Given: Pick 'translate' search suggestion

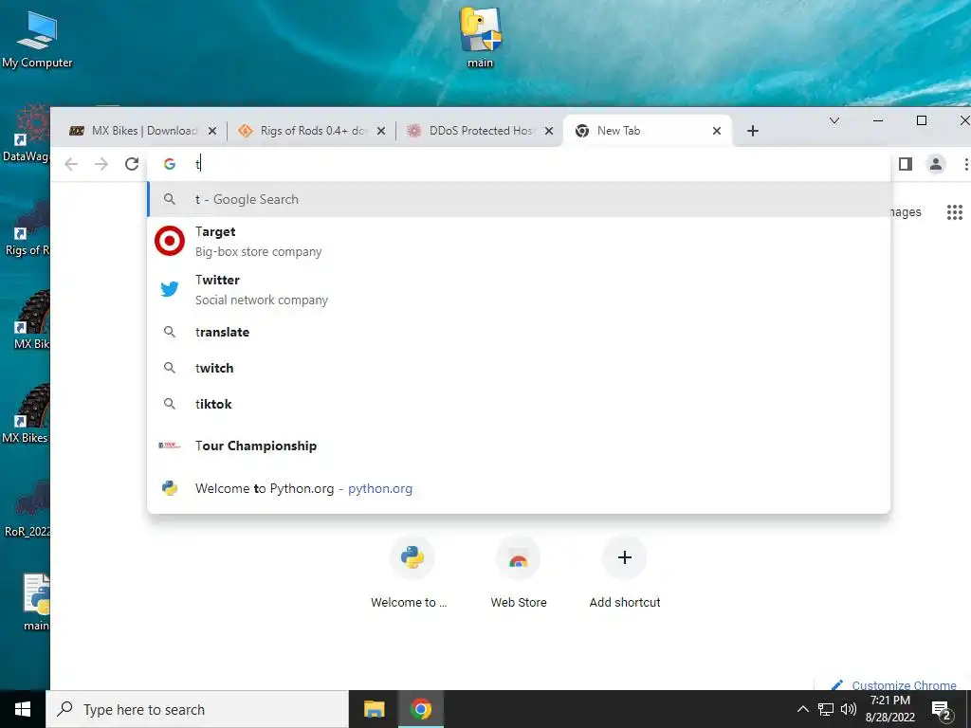Looking at the screenshot, I should coord(519,333).
